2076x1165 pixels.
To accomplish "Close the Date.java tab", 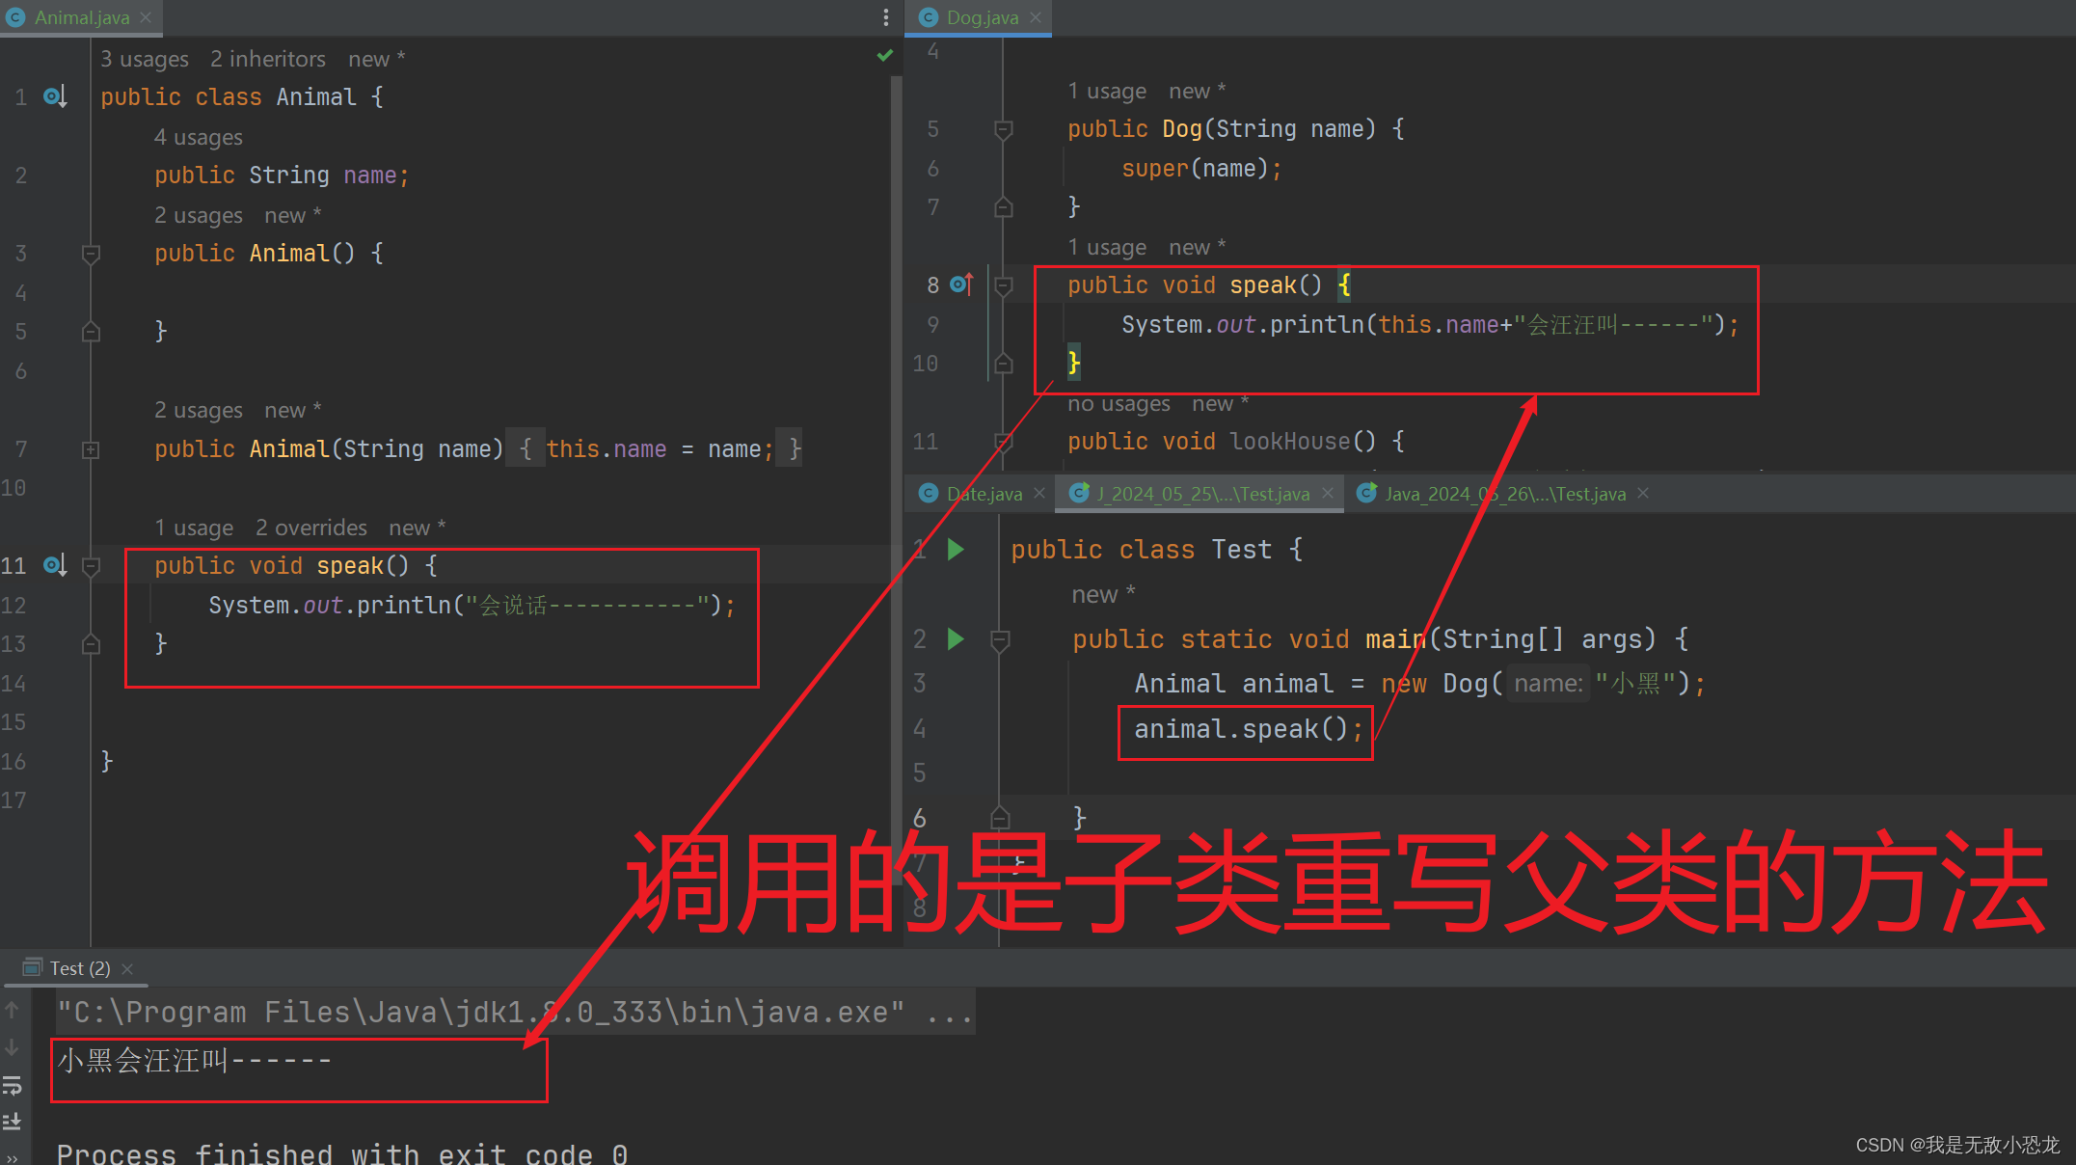I will (x=1039, y=493).
